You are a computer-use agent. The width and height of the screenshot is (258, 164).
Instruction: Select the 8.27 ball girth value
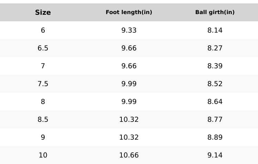point(215,48)
